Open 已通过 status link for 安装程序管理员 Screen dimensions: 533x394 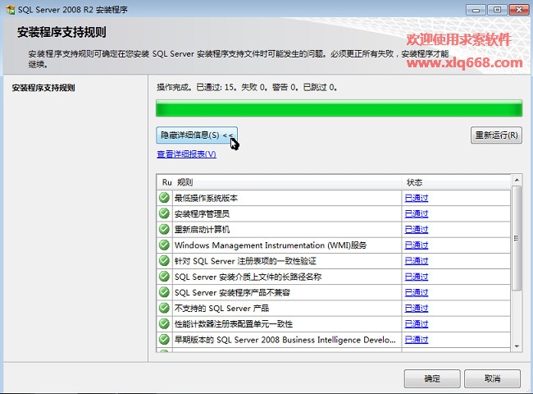417,213
